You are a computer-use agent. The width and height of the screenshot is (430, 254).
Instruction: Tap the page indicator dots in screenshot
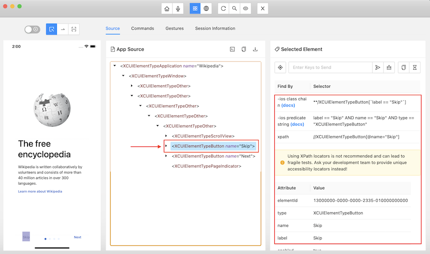(x=52, y=239)
